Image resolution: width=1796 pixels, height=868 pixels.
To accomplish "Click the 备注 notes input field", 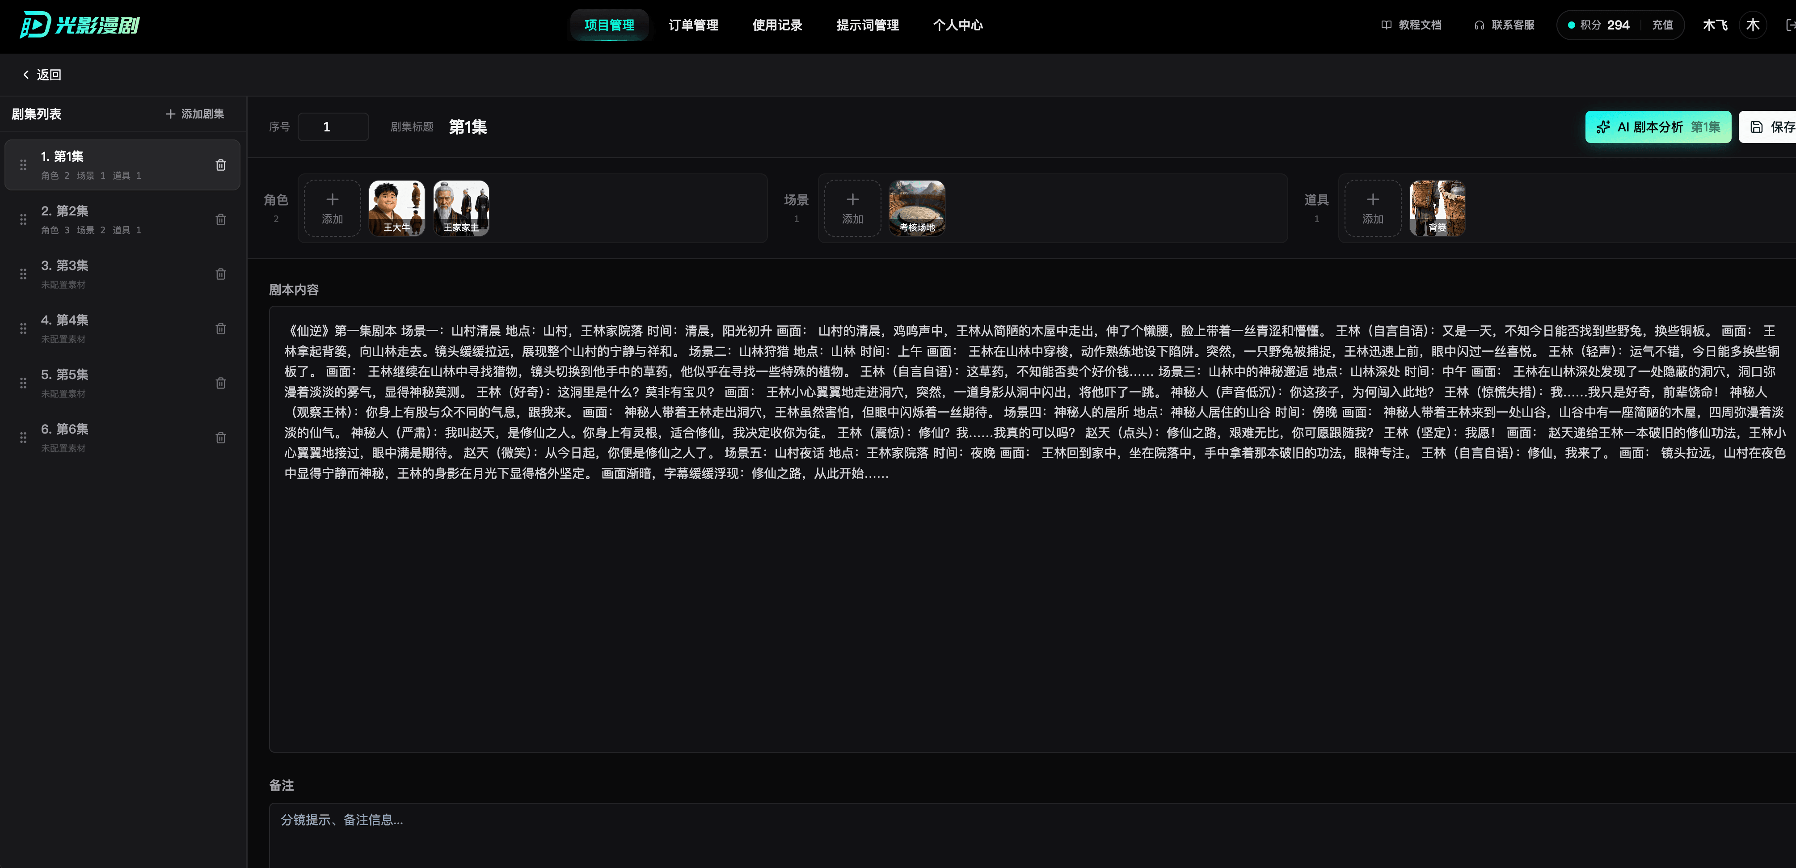I will 1032,835.
